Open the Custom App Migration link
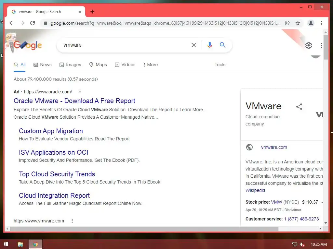333x249 pixels. coord(51,131)
